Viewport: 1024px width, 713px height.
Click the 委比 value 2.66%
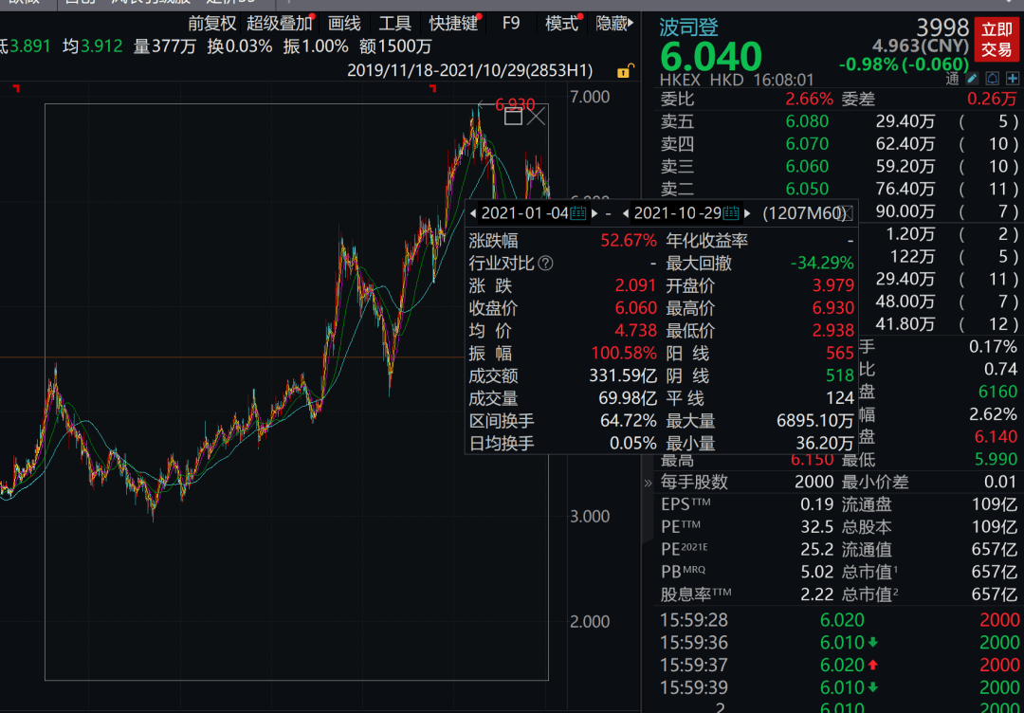click(809, 100)
